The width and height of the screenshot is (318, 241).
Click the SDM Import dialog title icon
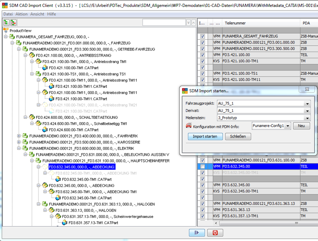point(185,91)
